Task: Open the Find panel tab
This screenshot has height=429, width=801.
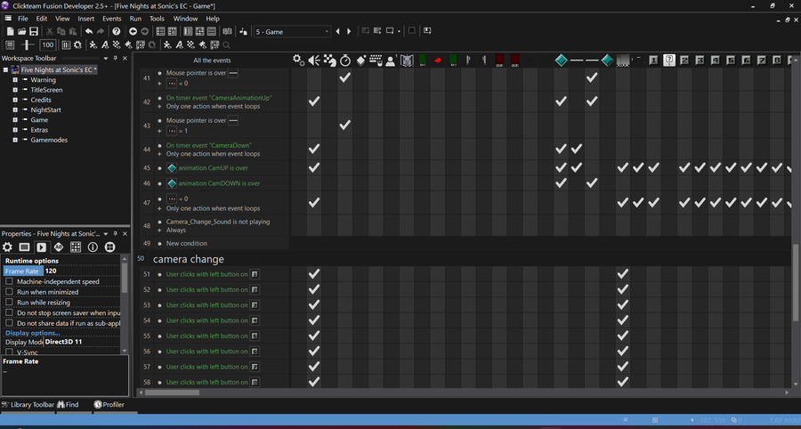Action: point(68,404)
